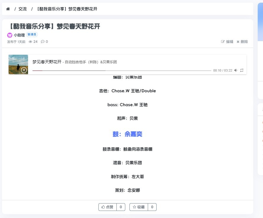Click the highlighted lyric line 鼓：余嘉奕
This screenshot has height=218, width=263.
127,134
